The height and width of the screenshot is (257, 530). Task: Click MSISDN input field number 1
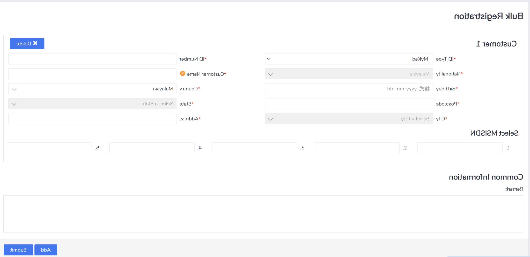[x=460, y=148]
